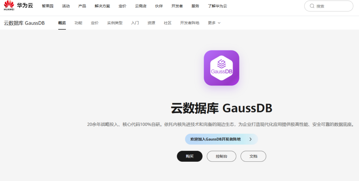This screenshot has height=181, width=359.
Task: Click the large 云数据库 GaussDB heading
Action: 222,108
